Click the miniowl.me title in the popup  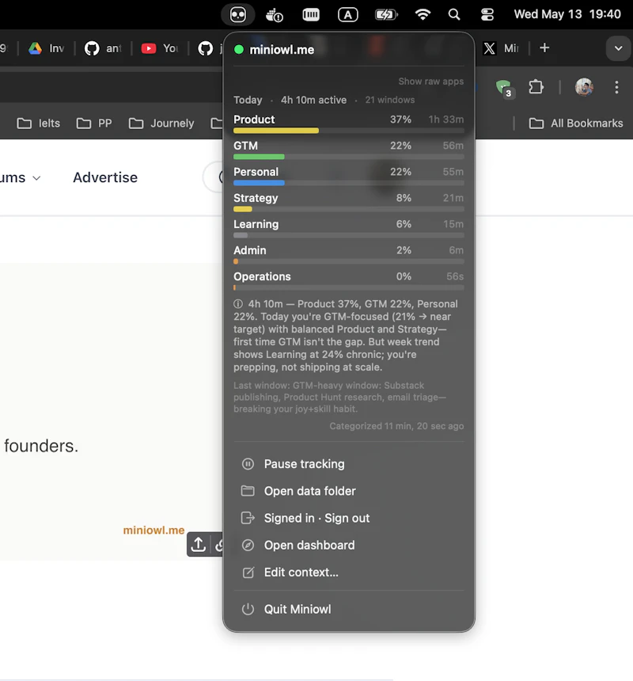point(282,50)
